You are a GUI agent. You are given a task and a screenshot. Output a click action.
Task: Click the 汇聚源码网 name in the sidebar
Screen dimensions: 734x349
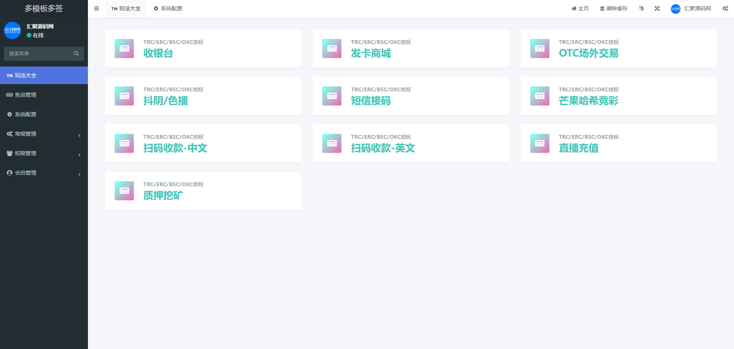40,26
